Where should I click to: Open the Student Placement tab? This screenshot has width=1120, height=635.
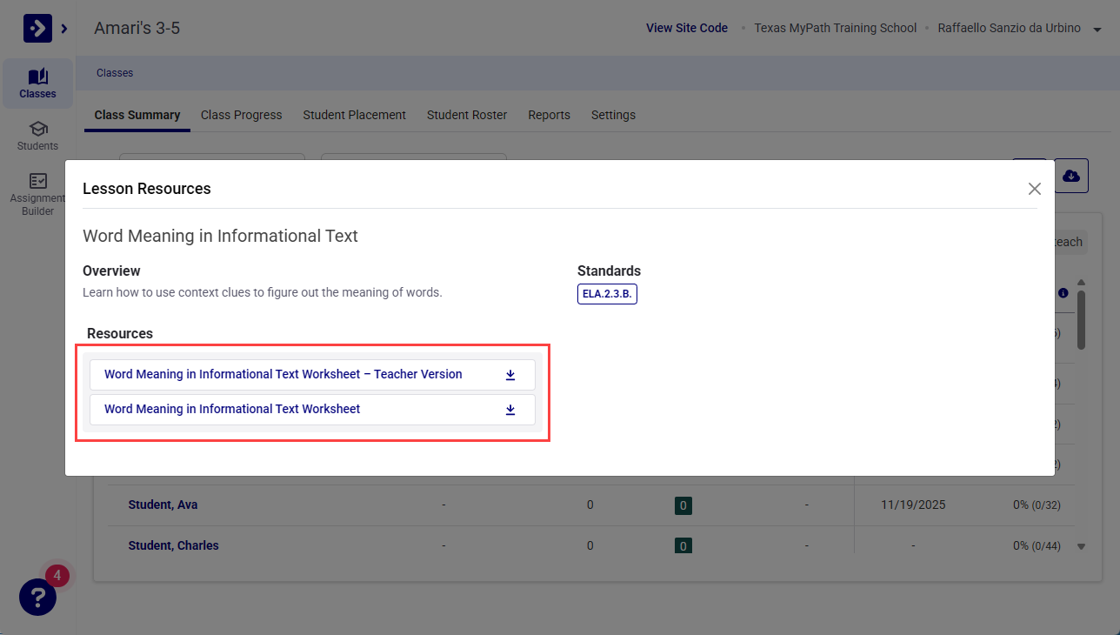tap(354, 115)
